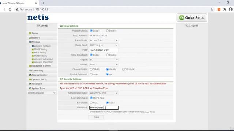
Task: Open the Dynamic DNS menu item
Action: 38,79
